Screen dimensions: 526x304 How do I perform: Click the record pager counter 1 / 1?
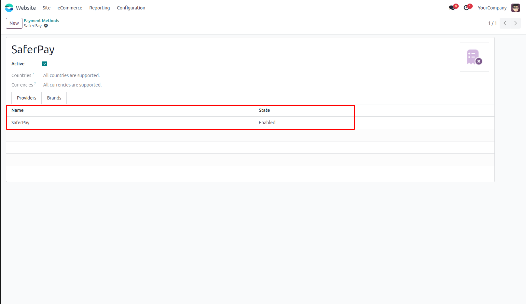click(492, 23)
